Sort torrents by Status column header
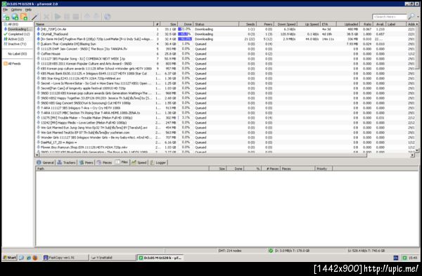422x276 pixels. pos(216,24)
